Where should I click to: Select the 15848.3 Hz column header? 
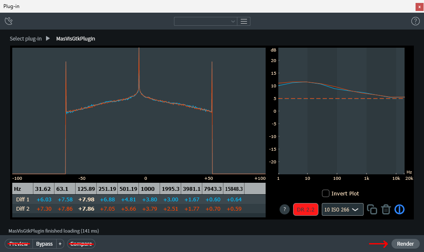(x=234, y=189)
